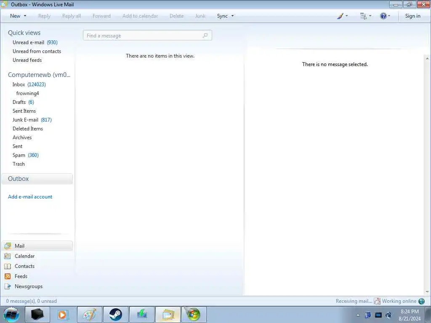Expand the paintbrush dropdown arrow
The image size is (431, 323).
pos(347,16)
